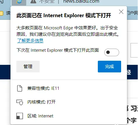Select the 内核模式: 打开 text
The height and width of the screenshot is (125, 138).
(x=41, y=102)
